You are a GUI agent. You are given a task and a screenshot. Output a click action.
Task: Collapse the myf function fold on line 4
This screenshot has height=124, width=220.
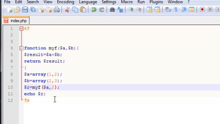pos(21,48)
